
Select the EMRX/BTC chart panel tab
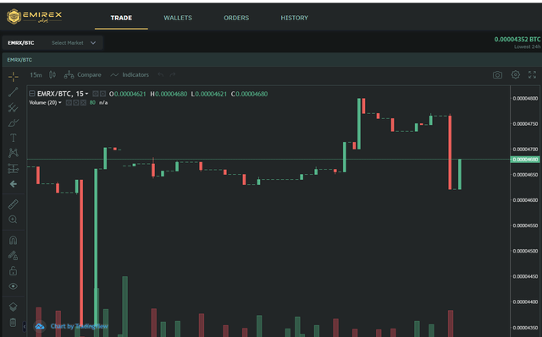pyautogui.click(x=19, y=60)
